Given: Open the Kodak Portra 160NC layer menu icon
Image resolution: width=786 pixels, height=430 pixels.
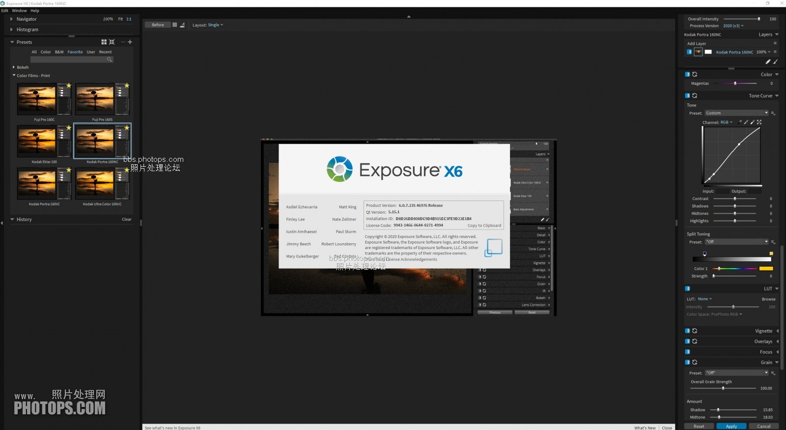Looking at the screenshot, I should click(775, 52).
